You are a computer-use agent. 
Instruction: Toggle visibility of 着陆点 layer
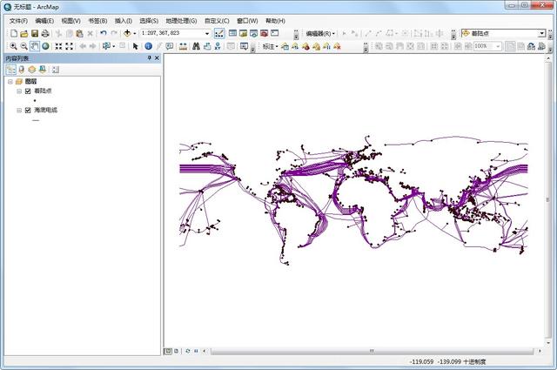pos(28,91)
